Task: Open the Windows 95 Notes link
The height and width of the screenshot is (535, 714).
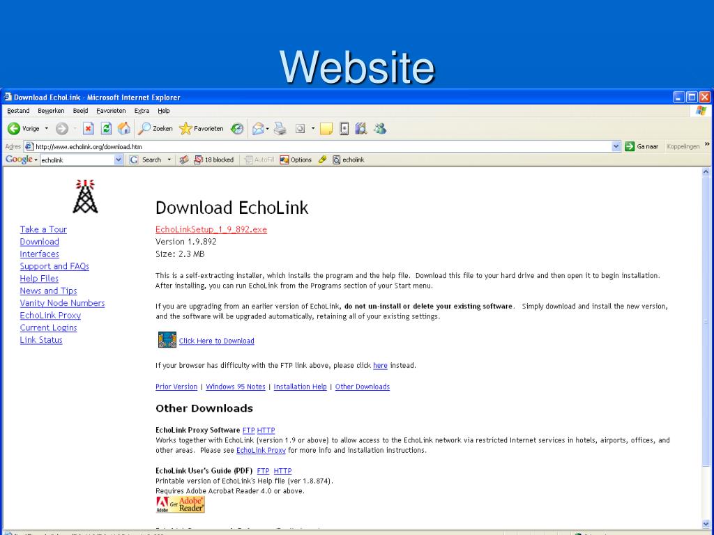Action: 236,387
